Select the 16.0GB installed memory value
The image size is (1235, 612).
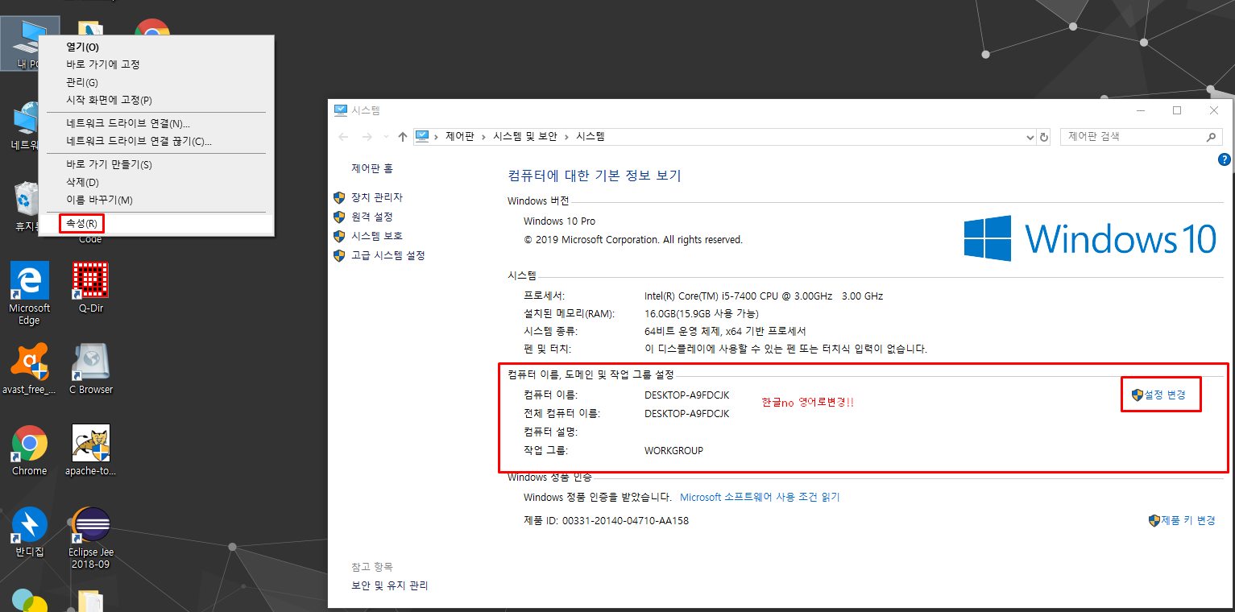click(701, 314)
